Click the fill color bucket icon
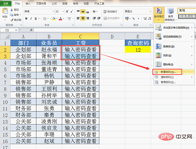The image size is (196, 149). 54,19
